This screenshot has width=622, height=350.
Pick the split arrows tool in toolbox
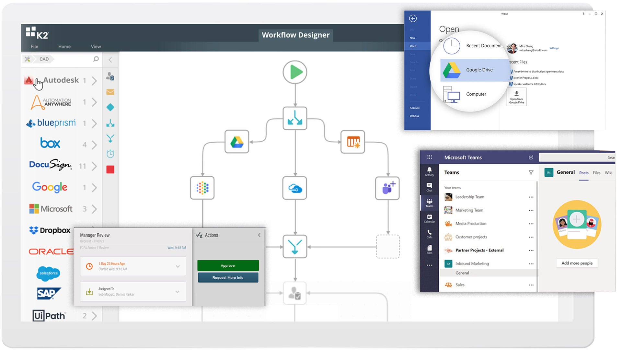point(110,123)
